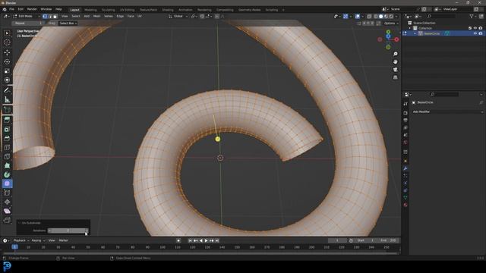Screen dimensions: 486x273
Task: Open the File menu
Action: point(11,9)
